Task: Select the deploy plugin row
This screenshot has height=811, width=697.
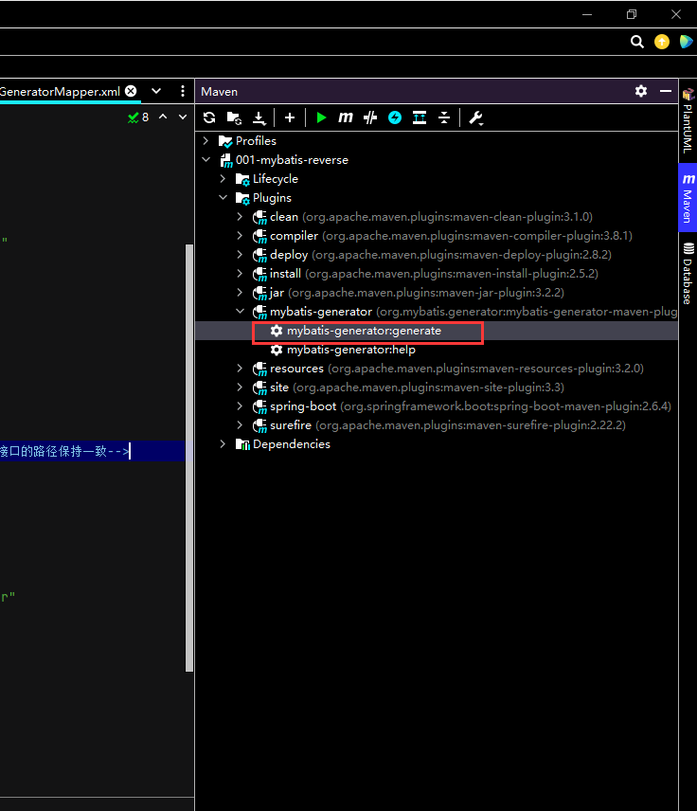Action: click(437, 255)
